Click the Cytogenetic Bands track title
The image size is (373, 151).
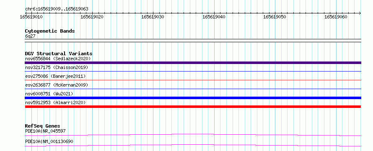[x=50, y=31]
